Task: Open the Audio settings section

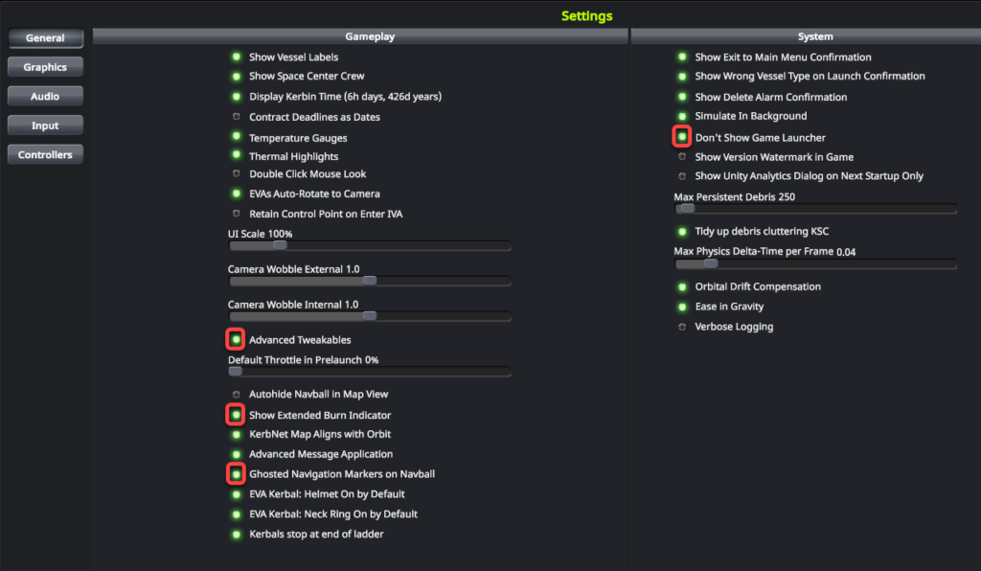Action: coord(44,95)
